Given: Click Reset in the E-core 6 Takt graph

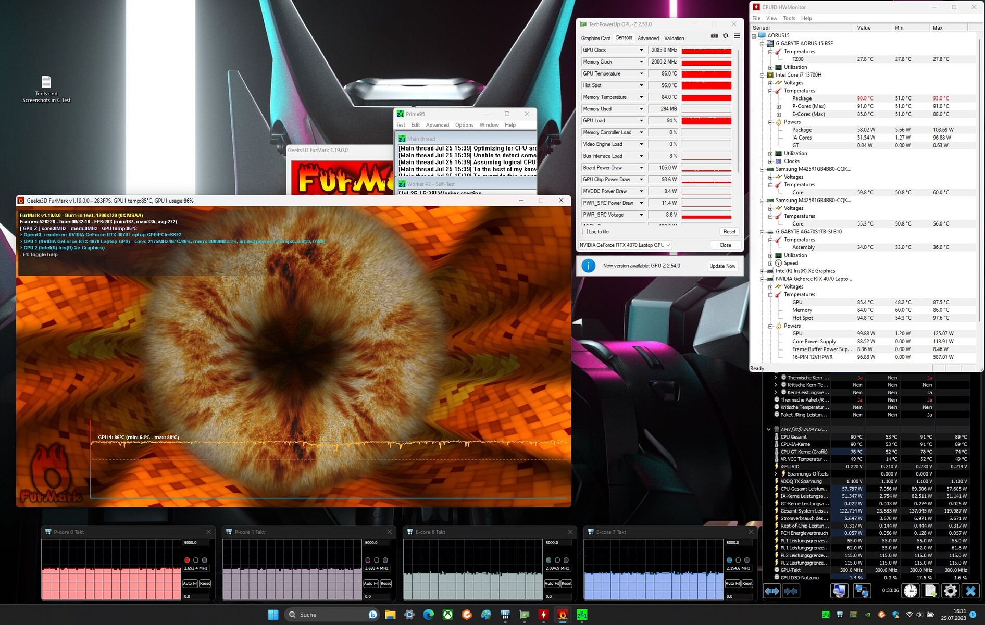Looking at the screenshot, I should (566, 583).
